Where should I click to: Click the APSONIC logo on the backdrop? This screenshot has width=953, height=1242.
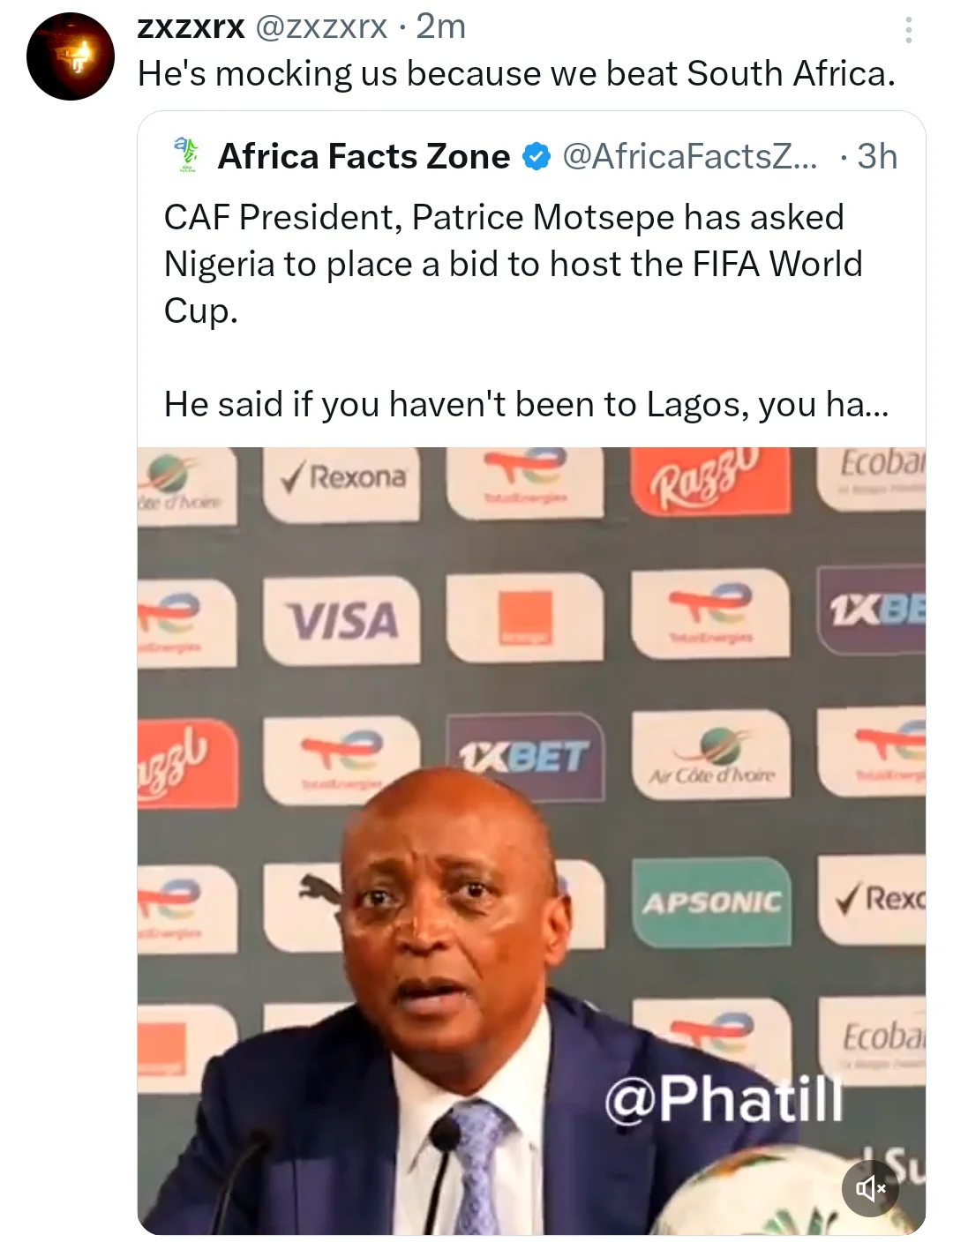pyautogui.click(x=711, y=902)
